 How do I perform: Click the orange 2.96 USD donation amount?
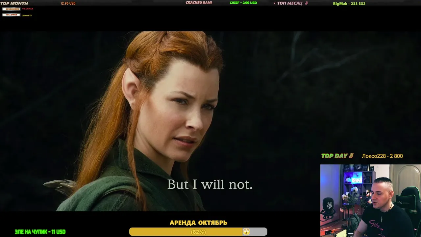(68, 3)
